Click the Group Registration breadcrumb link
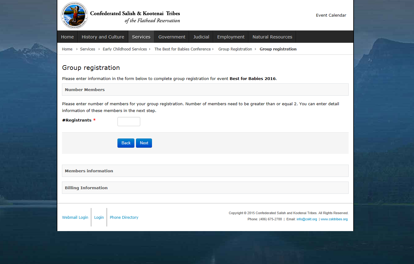Screen dimensions: 414x264 click(235, 49)
